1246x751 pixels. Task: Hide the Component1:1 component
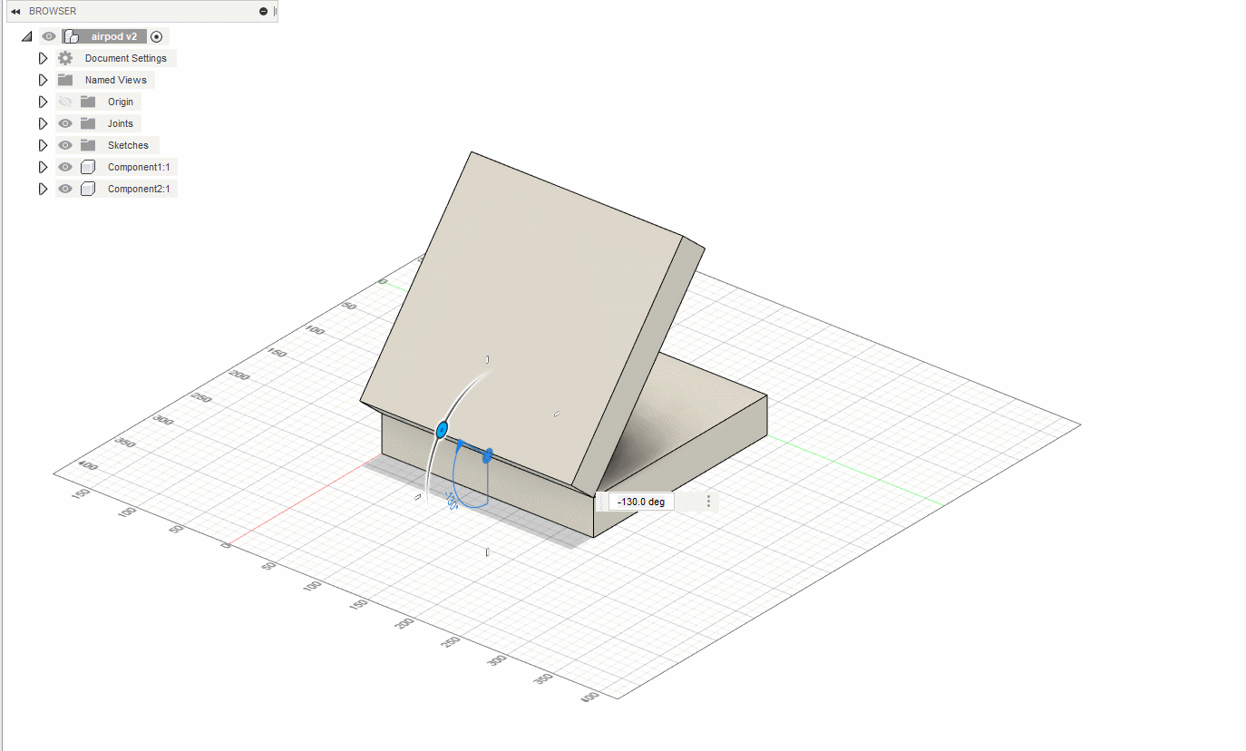pyautogui.click(x=64, y=166)
